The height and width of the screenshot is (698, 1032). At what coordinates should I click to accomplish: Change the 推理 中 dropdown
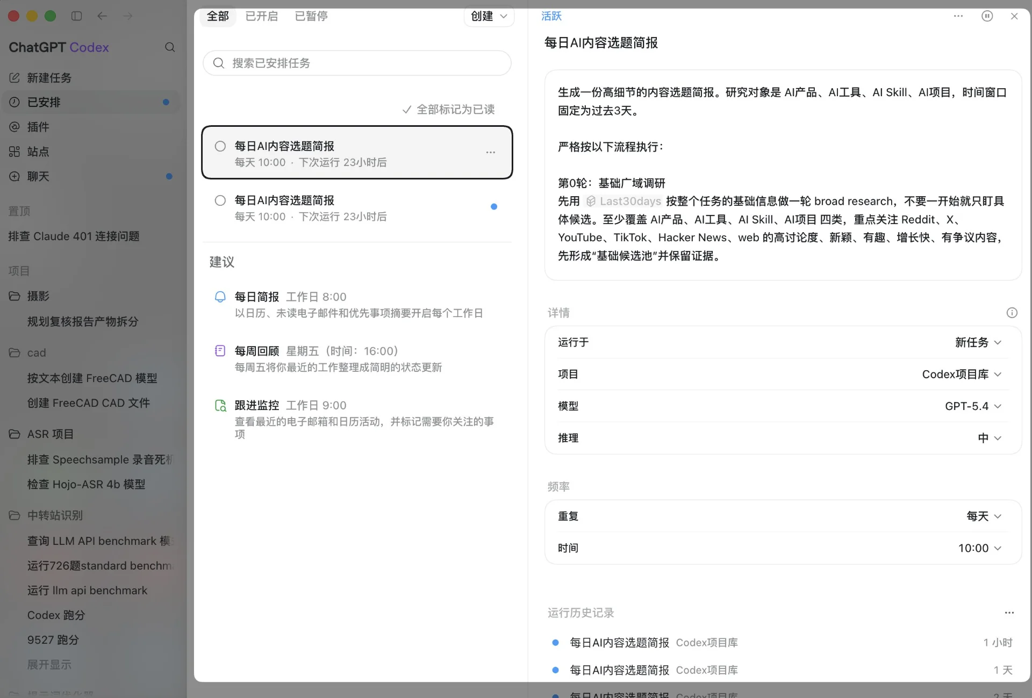point(990,438)
